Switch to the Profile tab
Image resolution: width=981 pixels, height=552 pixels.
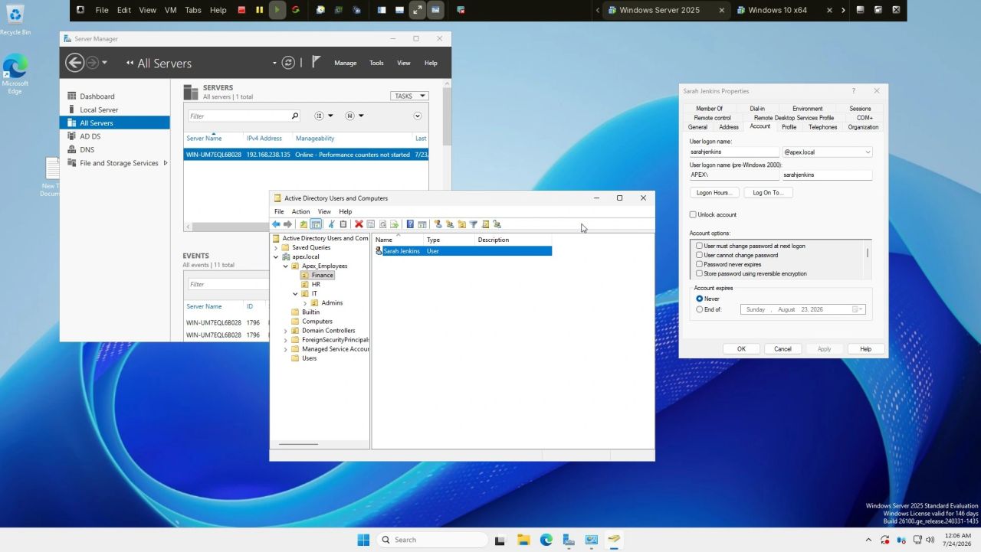point(789,127)
